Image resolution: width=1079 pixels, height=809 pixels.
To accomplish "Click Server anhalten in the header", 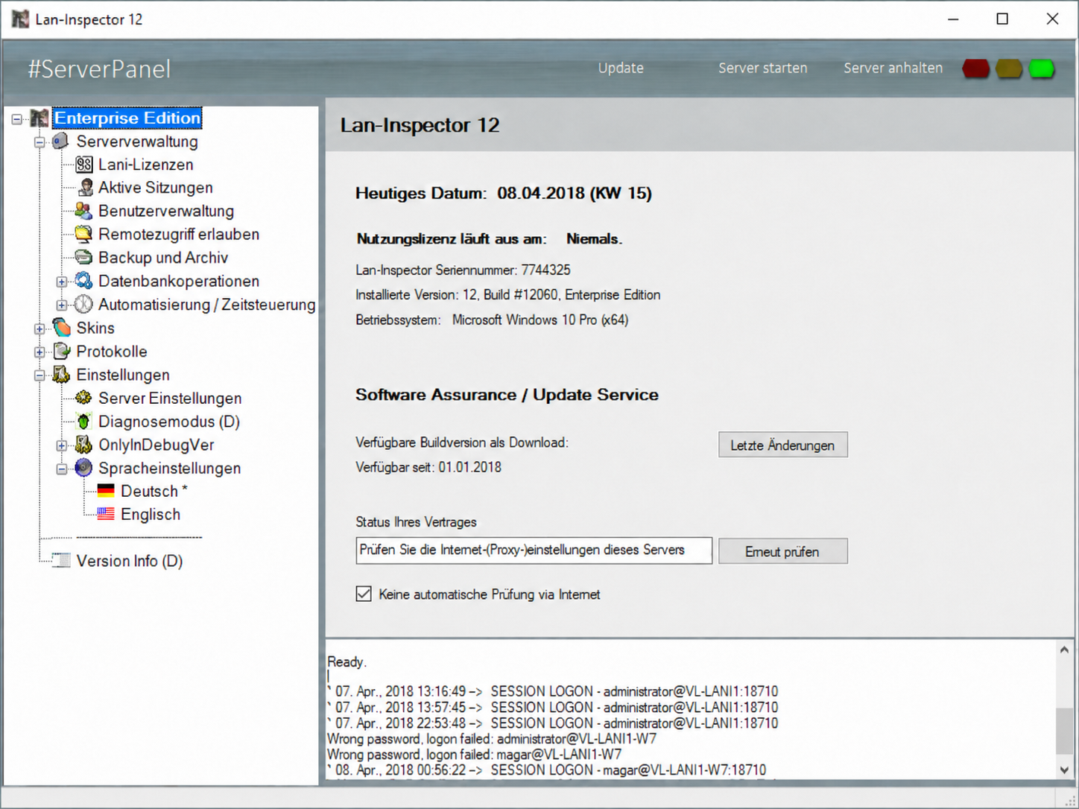I will click(893, 68).
